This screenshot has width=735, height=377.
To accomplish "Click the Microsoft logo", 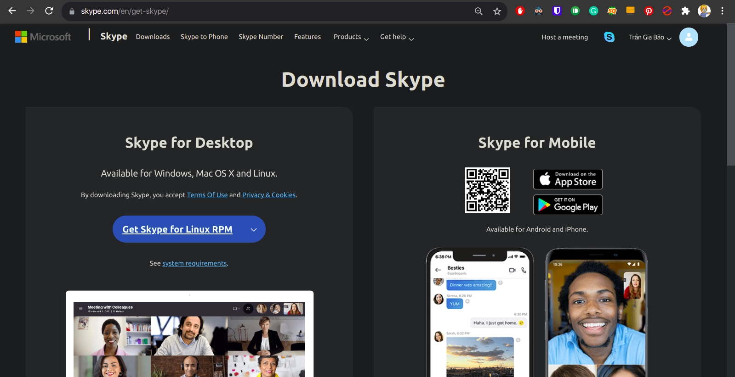I will 43,37.
